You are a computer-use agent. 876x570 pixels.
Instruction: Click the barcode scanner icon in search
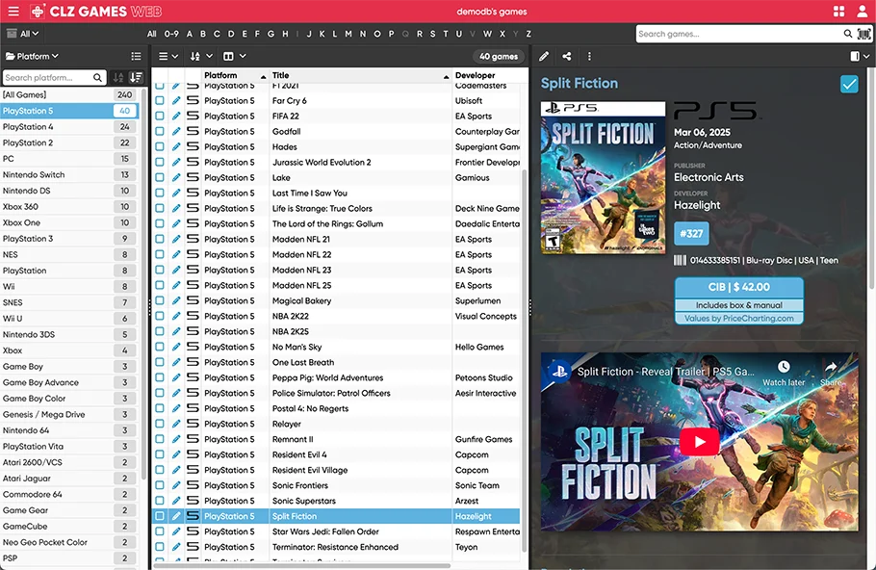[x=863, y=34]
